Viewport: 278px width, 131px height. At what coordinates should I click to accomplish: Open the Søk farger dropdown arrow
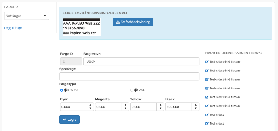click(x=45, y=16)
